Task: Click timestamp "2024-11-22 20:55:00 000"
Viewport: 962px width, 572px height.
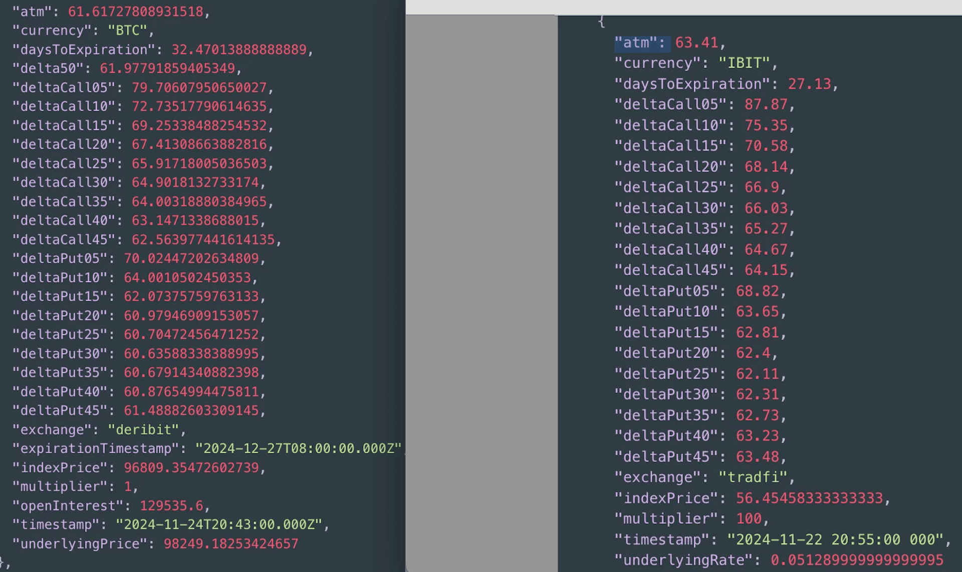Action: click(836, 540)
